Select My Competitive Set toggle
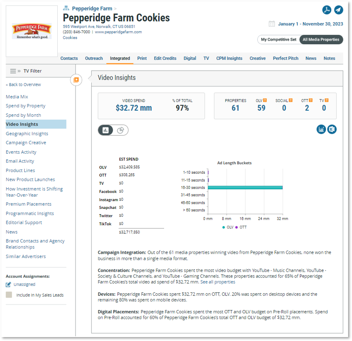This screenshot has width=352, height=341. tap(278, 40)
